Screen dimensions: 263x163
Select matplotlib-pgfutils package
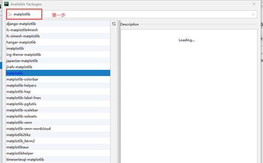(x=58, y=104)
